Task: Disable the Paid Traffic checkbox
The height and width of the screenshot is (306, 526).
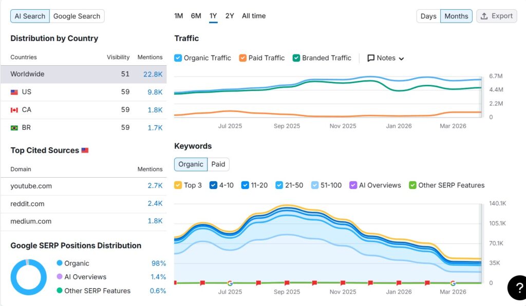Action: coord(242,58)
